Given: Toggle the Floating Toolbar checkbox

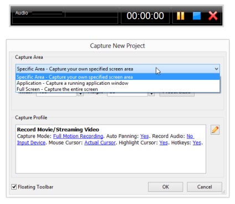Looking at the screenshot, I should (14, 187).
